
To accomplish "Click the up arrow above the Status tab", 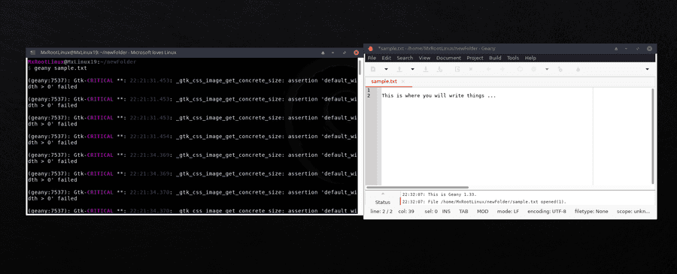I will [383, 194].
